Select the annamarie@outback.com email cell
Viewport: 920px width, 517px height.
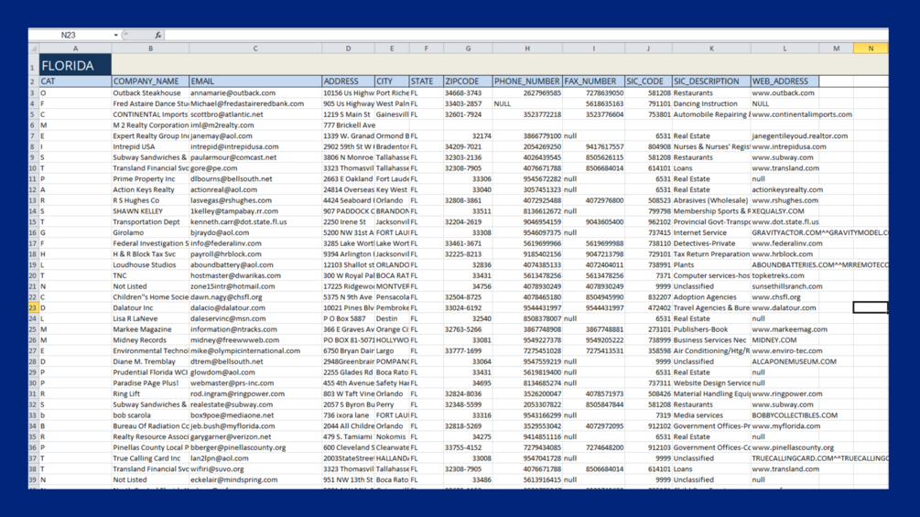coord(255,92)
